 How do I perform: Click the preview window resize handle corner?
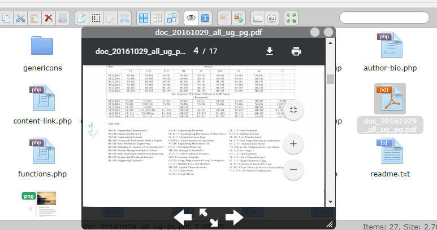pyautogui.click(x=330, y=224)
